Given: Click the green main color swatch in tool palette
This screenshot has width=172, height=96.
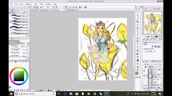Looking at the screenshot, I should click(x=137, y=73).
